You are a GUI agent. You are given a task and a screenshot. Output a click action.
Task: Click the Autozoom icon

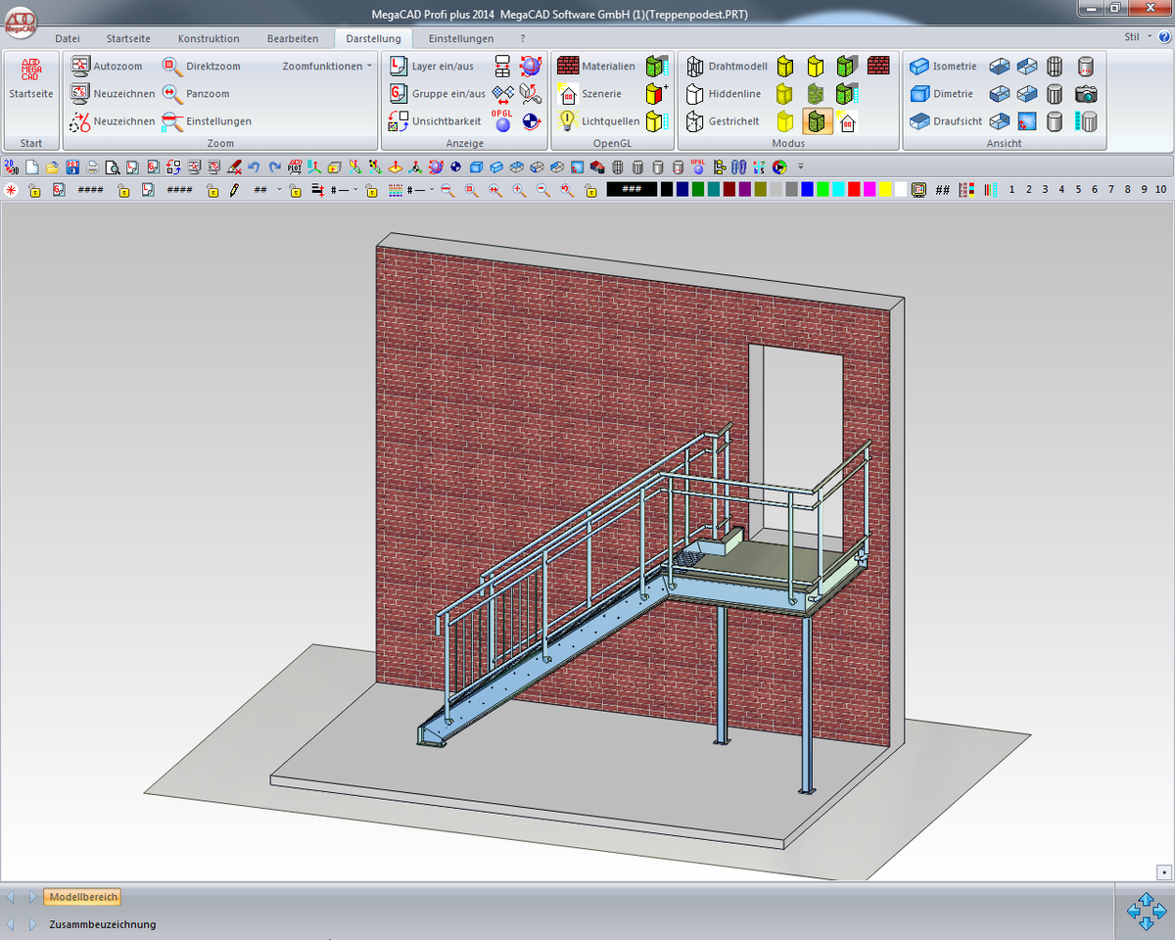coord(81,67)
